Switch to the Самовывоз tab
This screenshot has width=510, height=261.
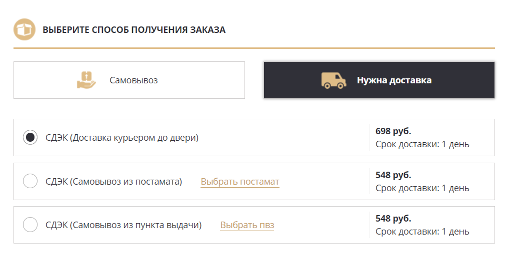129,80
